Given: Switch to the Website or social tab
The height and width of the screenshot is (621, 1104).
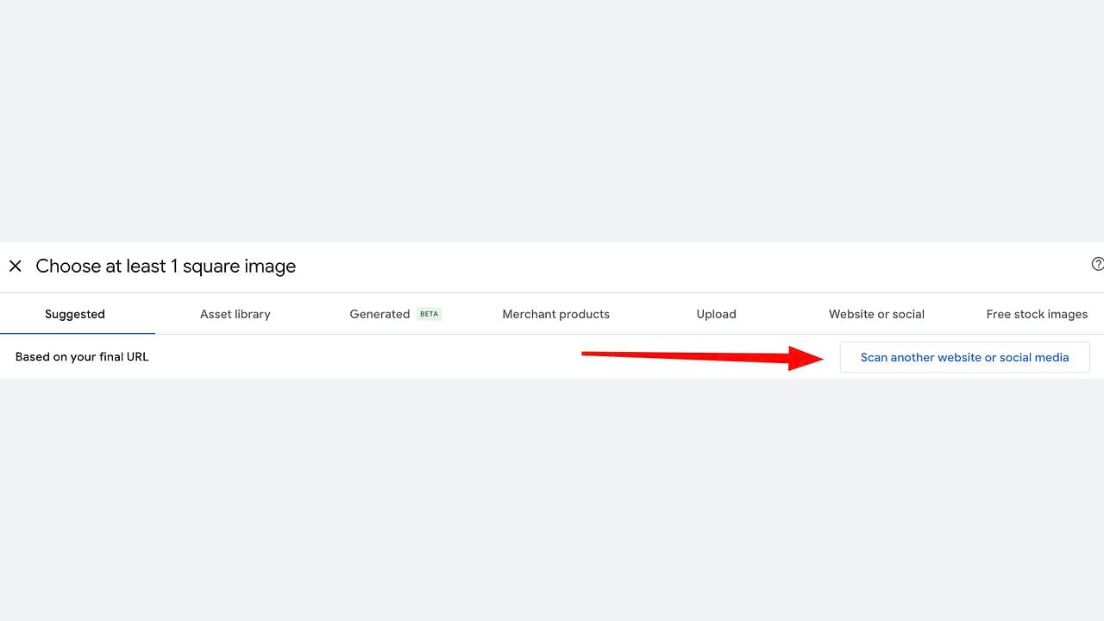Looking at the screenshot, I should (876, 314).
